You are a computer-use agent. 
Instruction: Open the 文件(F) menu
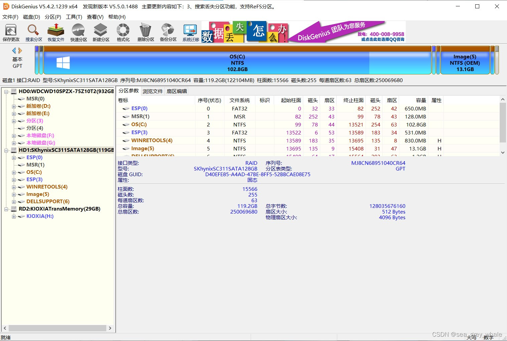(10, 17)
